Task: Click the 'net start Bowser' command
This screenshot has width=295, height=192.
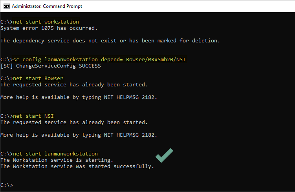Action: pos(38,79)
